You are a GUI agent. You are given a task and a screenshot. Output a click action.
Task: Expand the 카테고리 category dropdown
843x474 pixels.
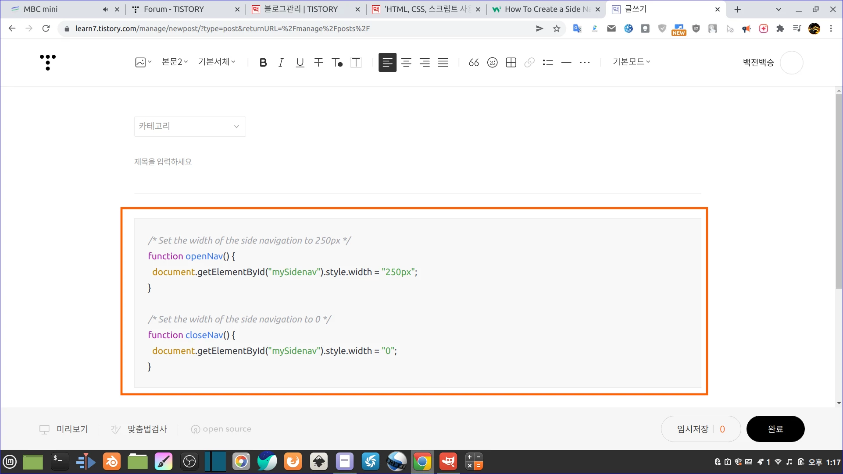(x=190, y=127)
